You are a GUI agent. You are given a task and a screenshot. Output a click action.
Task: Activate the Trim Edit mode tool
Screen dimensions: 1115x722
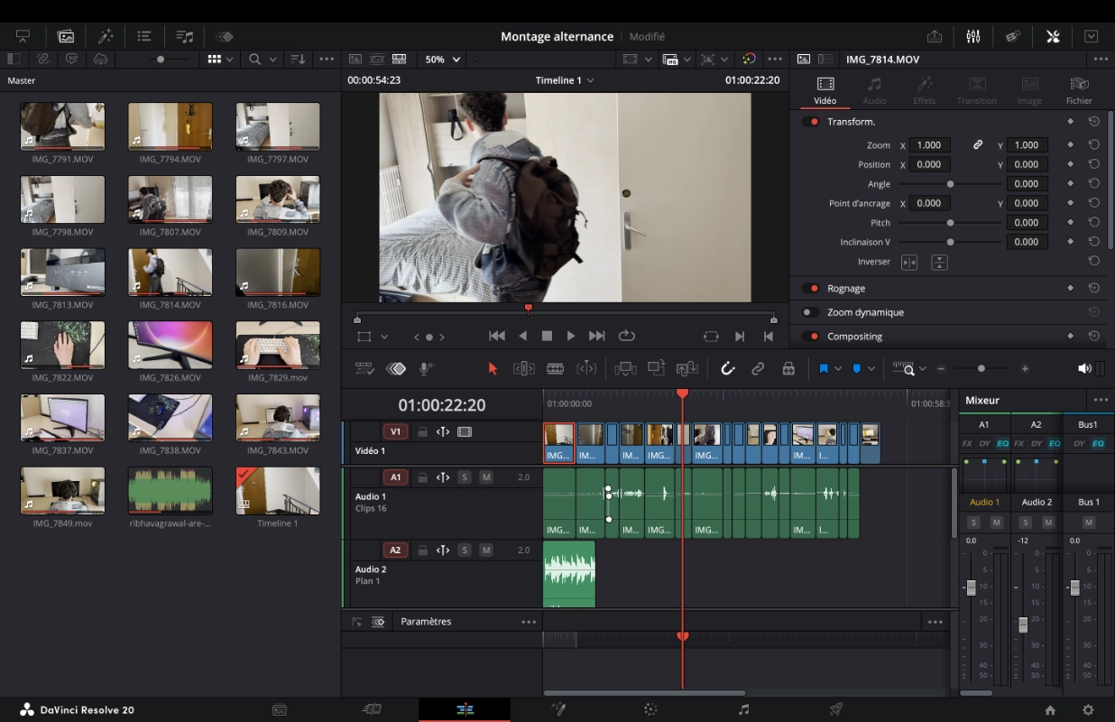pos(524,368)
